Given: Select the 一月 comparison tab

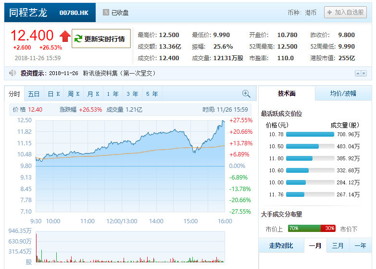Looking at the screenshot, I should point(315,245).
